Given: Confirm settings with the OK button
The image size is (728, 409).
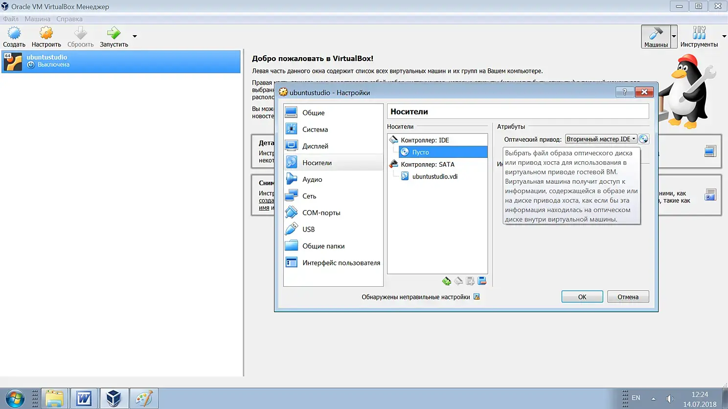Looking at the screenshot, I should pos(582,297).
